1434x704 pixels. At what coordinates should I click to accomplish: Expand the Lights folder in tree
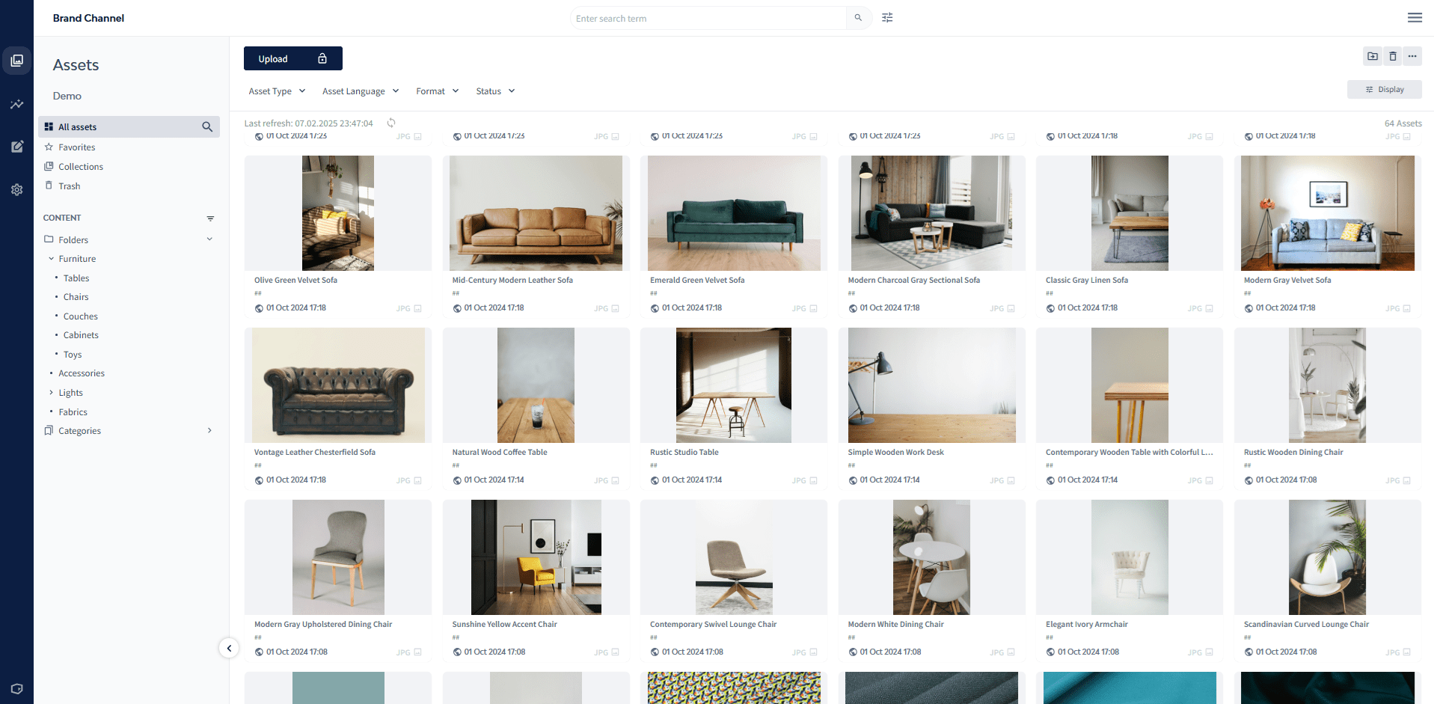[51, 393]
